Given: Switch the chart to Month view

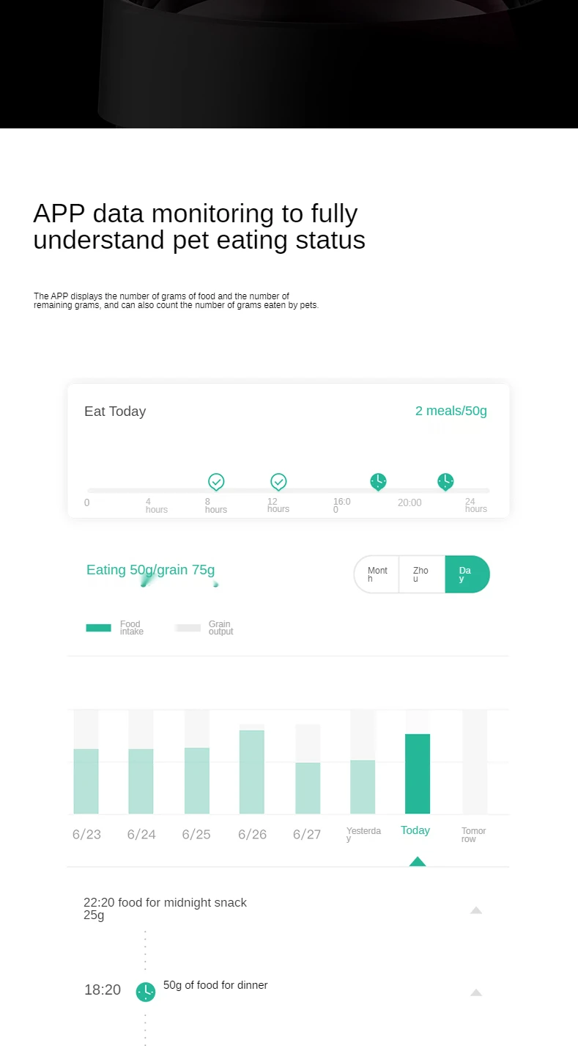Looking at the screenshot, I should pos(377,574).
